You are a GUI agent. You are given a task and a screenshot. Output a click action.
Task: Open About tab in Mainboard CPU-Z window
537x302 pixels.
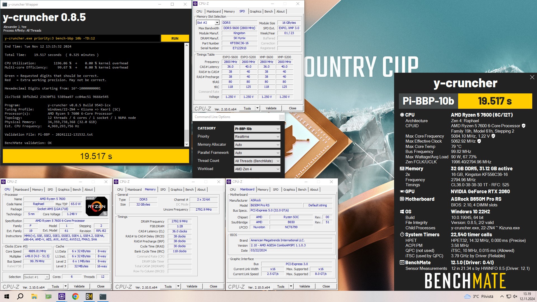point(314,190)
